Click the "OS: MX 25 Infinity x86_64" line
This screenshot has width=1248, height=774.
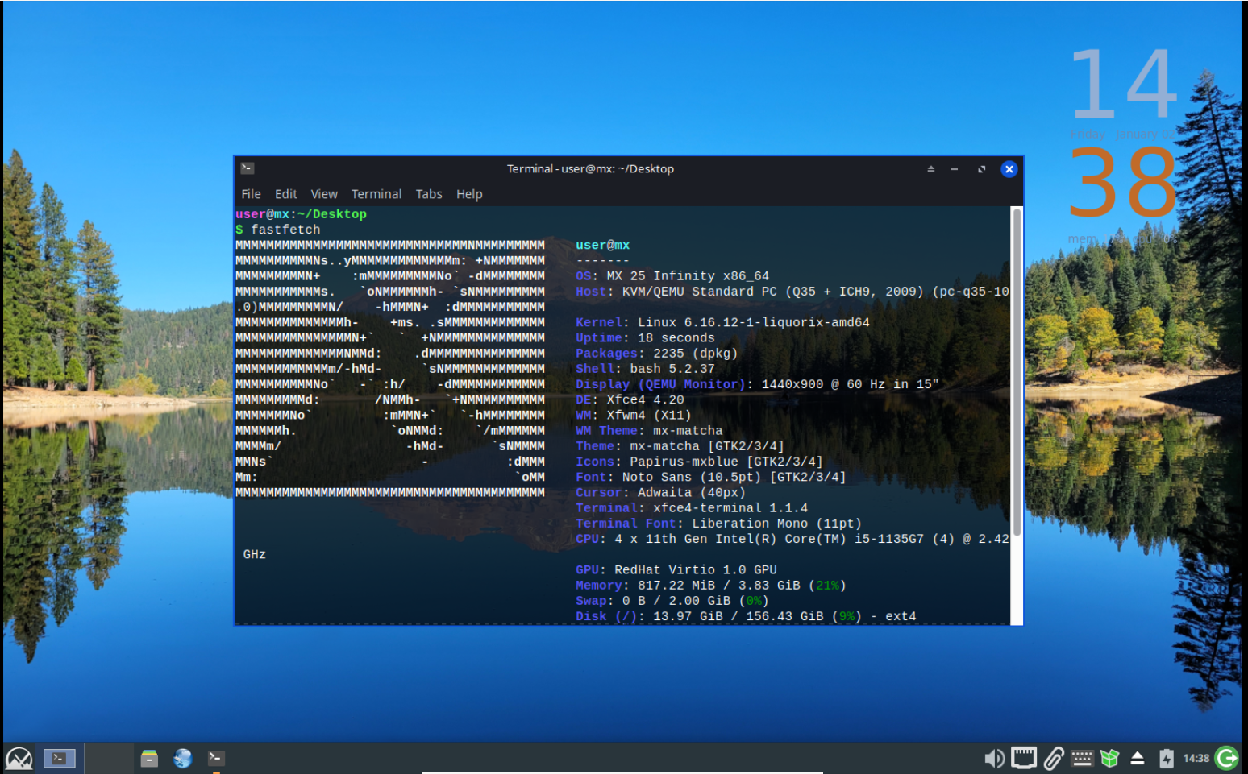click(x=672, y=276)
